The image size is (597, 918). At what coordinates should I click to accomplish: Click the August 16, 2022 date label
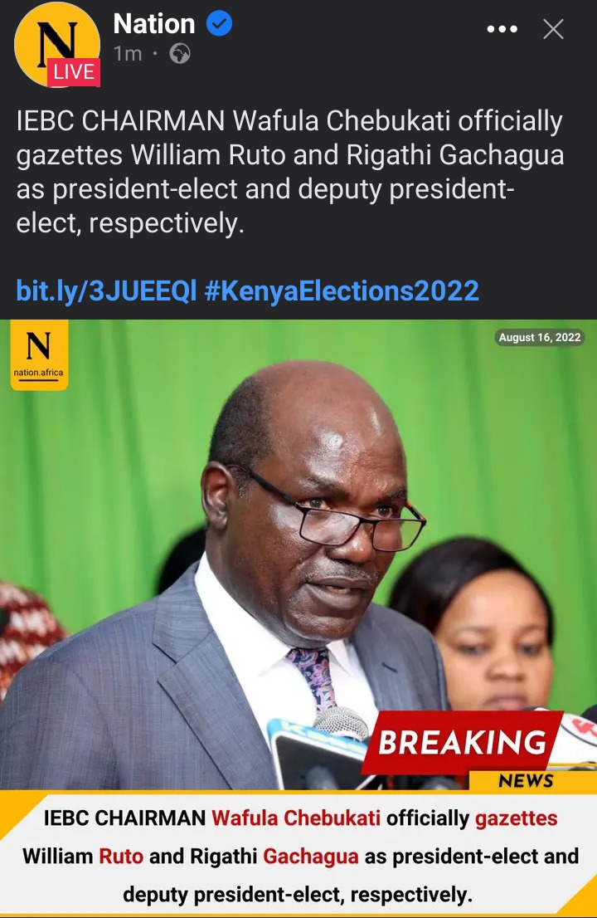[540, 338]
